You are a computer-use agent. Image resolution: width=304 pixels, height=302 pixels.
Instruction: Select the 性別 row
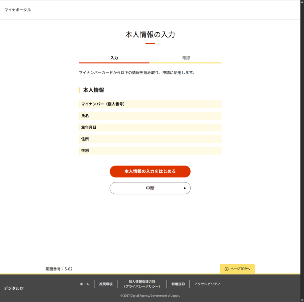point(150,151)
